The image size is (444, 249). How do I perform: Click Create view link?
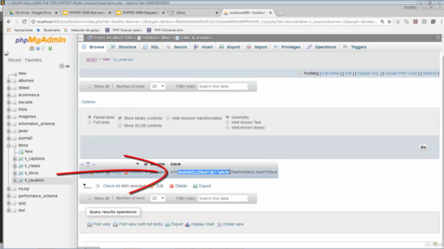tap(230, 224)
